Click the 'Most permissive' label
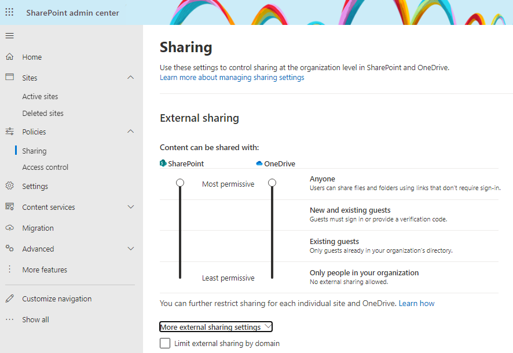The image size is (513, 353). [228, 184]
